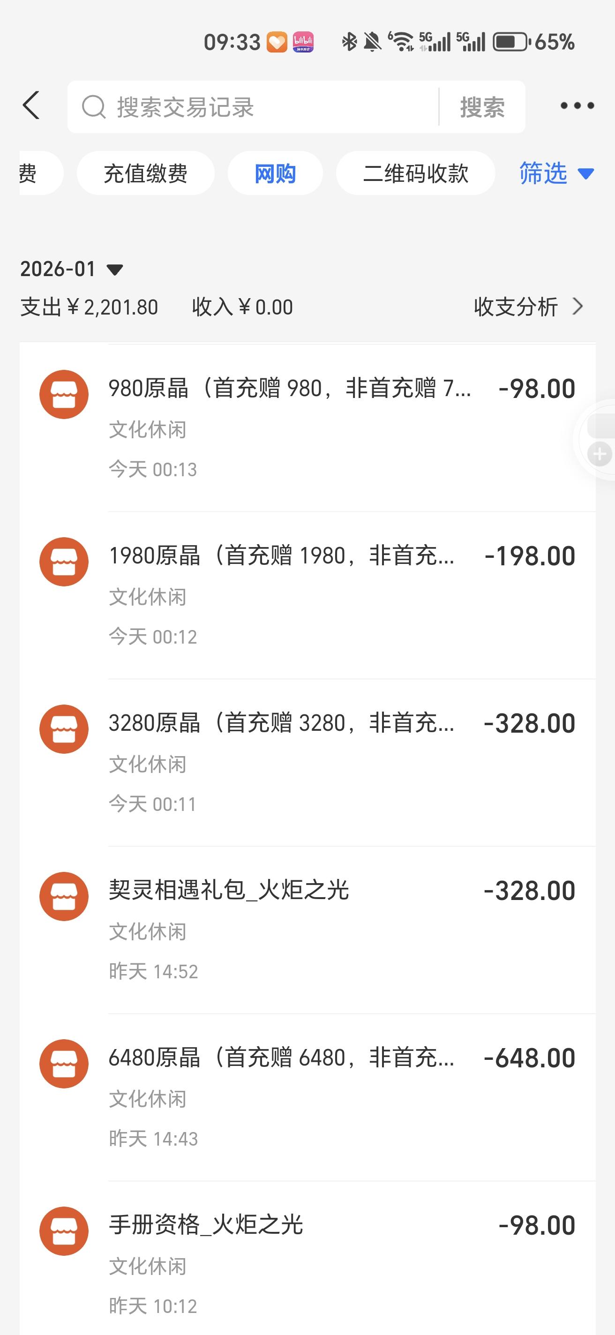Open the 筛选 filter dropdown
The height and width of the screenshot is (1335, 615).
coord(556,173)
